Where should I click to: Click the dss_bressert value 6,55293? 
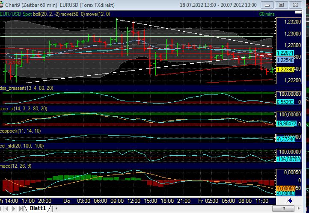285,102
